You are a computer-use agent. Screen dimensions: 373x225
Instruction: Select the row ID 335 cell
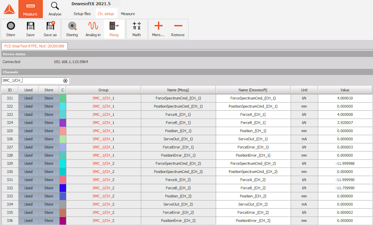[10, 212]
